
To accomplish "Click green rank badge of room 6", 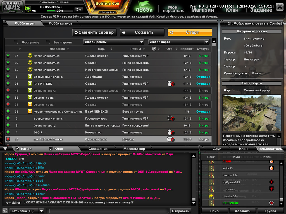I will 30,77.
